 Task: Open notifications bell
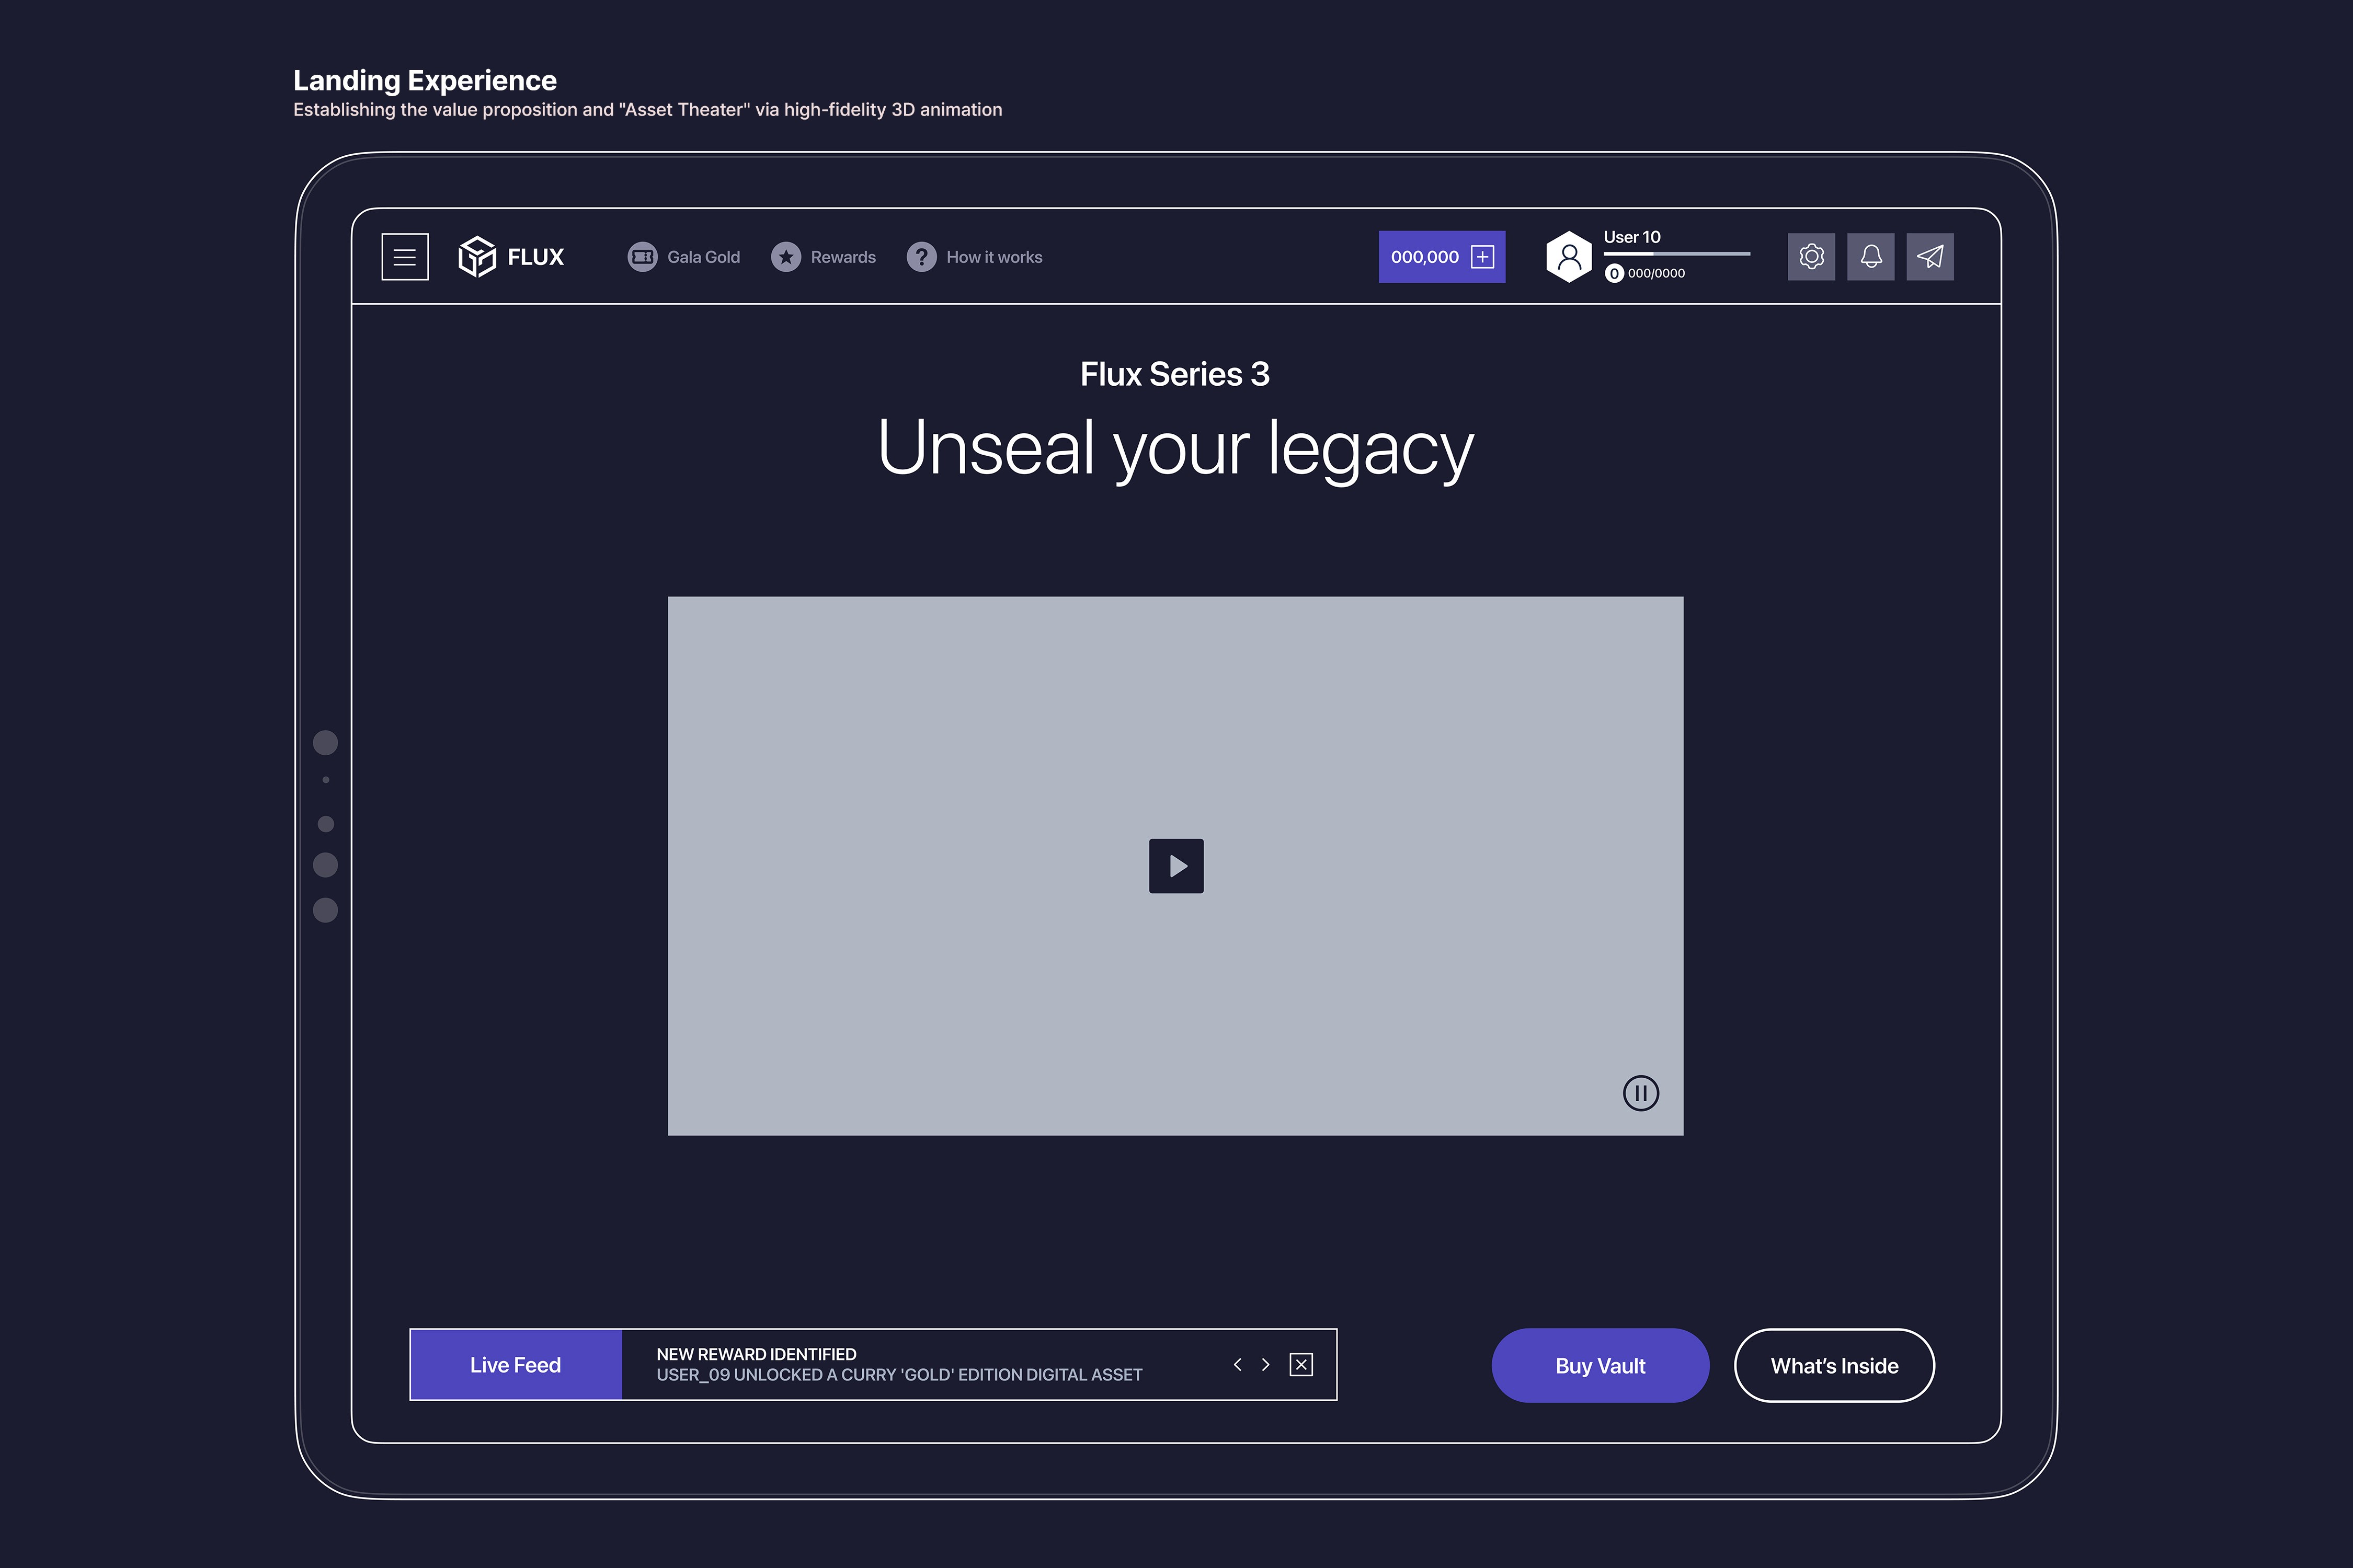coord(1870,257)
